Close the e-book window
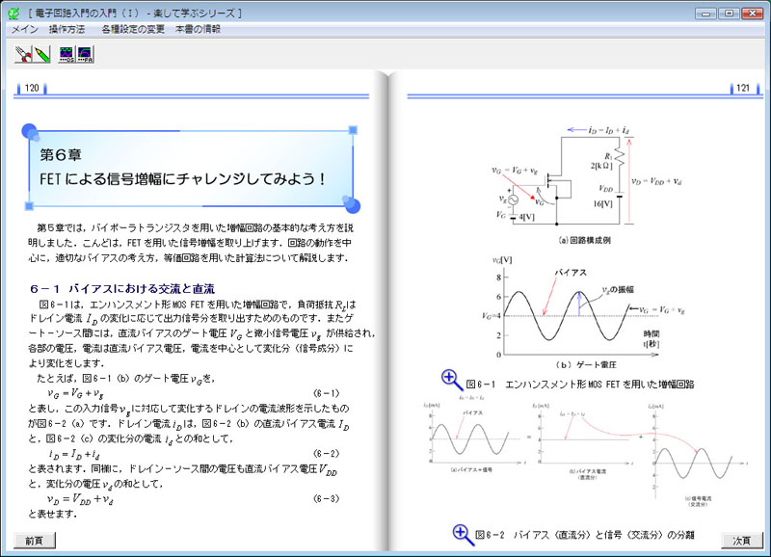This screenshot has width=771, height=557. tap(752, 13)
